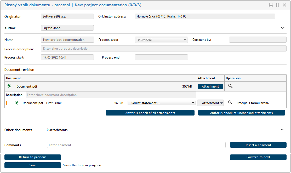This screenshot has width=291, height=173.
Task: Open the Select statement dropdown
Action: pos(161,103)
